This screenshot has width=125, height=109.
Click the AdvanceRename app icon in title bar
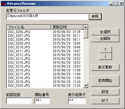coord(4,4)
